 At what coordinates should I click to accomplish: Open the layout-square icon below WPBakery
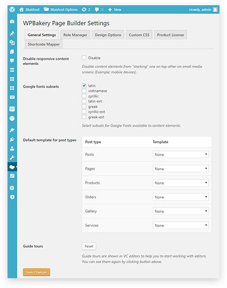click(x=12, y=176)
